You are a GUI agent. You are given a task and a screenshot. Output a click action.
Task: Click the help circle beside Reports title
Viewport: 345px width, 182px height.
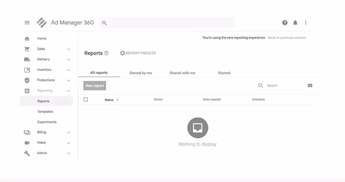coord(107,53)
